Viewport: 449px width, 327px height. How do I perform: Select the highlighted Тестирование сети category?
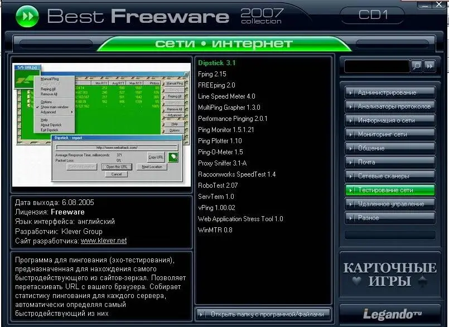pos(390,190)
